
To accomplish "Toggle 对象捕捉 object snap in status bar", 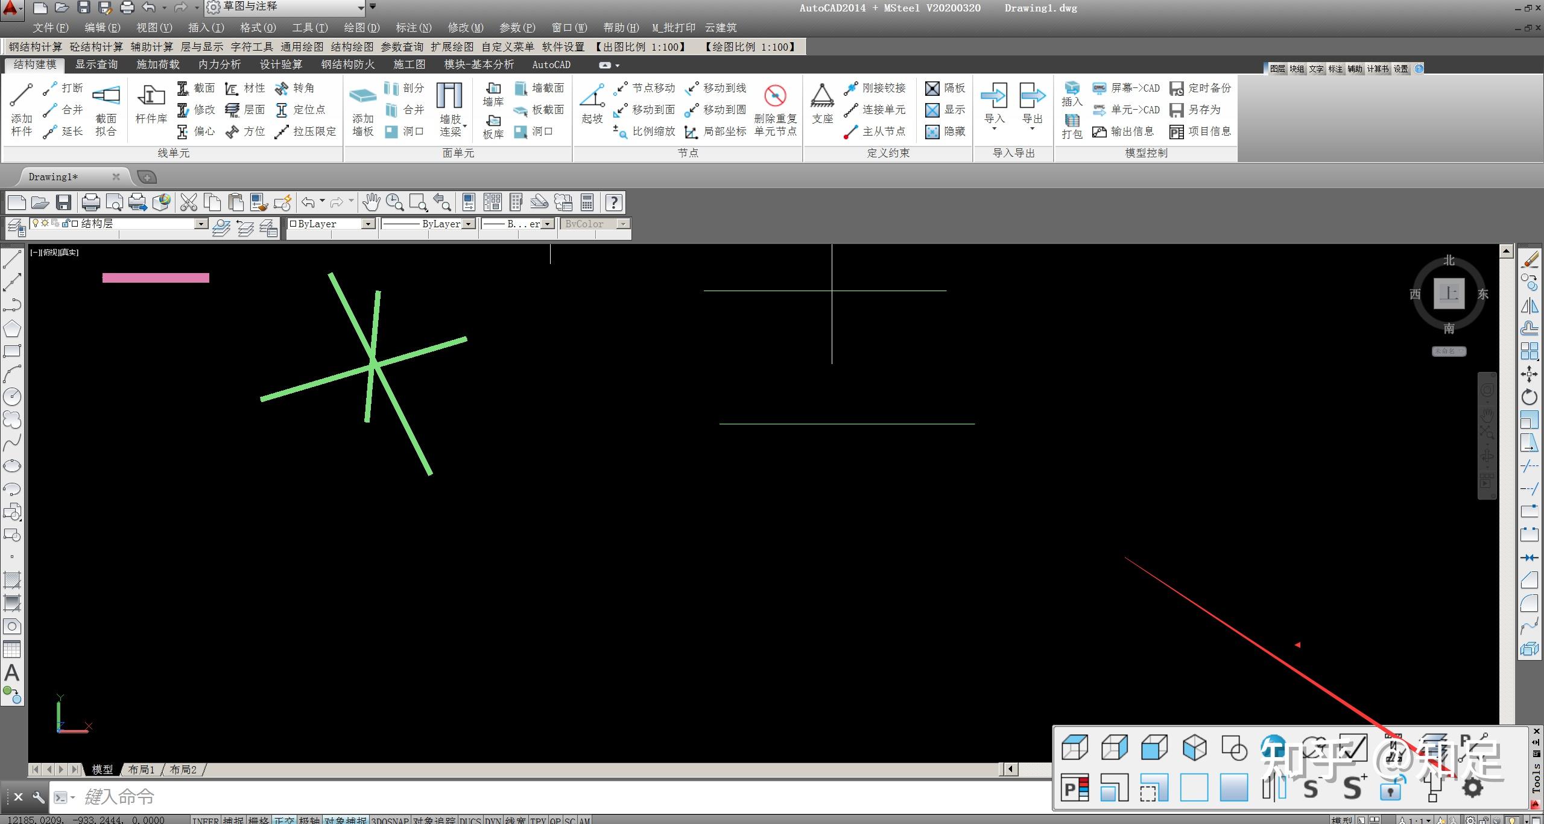I will (x=345, y=820).
